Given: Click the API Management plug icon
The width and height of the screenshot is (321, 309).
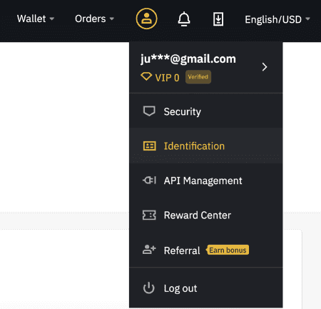Looking at the screenshot, I should click(x=149, y=181).
